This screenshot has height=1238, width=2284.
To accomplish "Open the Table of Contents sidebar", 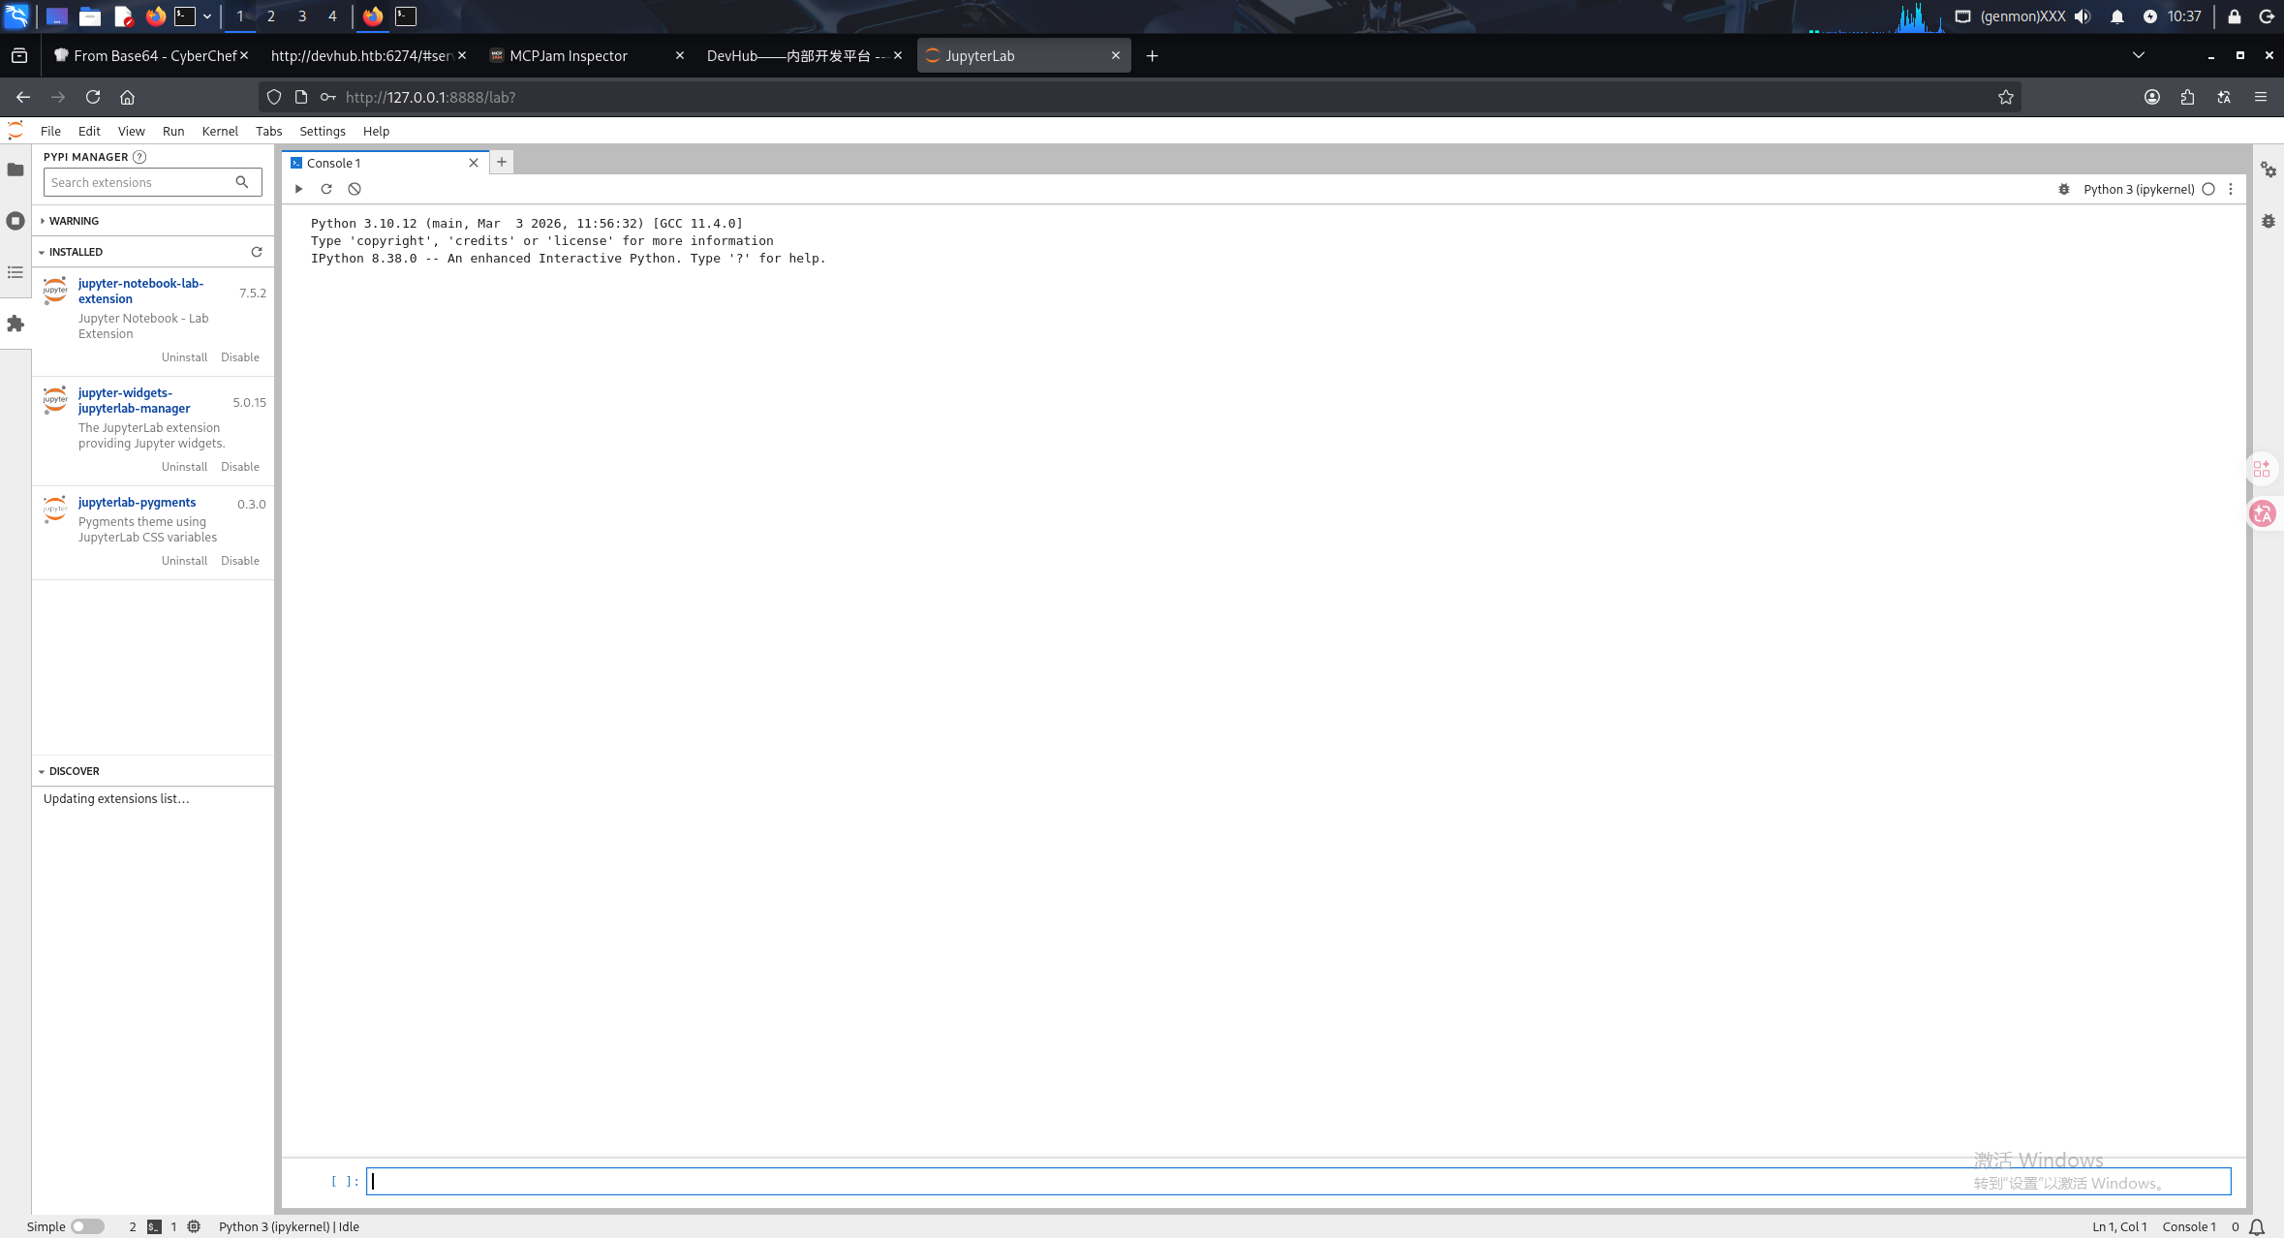I will click(x=15, y=272).
